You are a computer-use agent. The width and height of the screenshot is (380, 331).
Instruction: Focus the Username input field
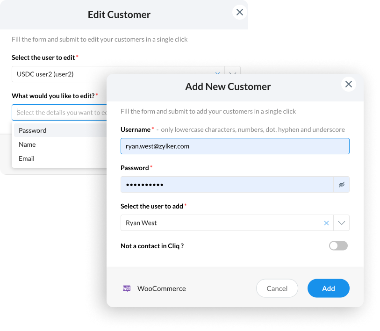[235, 146]
